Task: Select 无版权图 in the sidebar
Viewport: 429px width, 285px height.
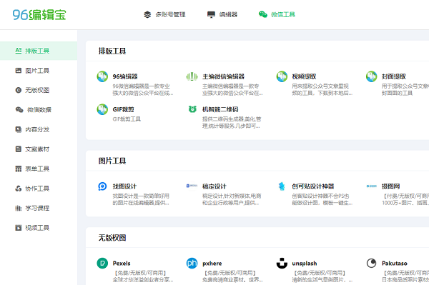Action: [39, 90]
